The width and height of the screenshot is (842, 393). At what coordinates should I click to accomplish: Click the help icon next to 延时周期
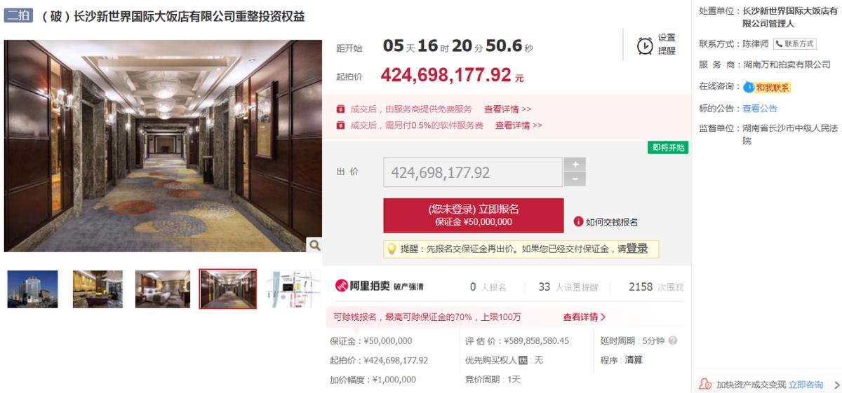point(673,341)
